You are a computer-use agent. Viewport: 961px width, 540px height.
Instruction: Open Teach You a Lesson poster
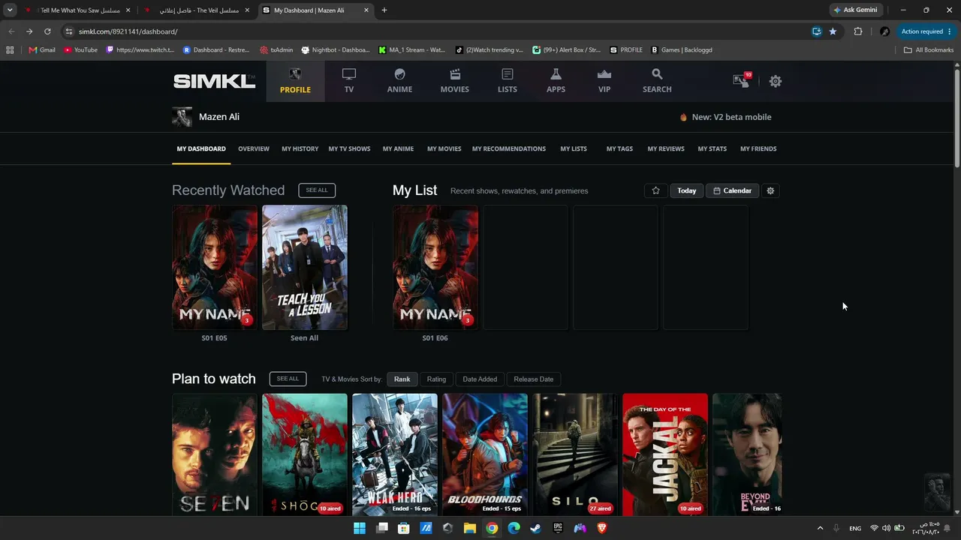(305, 267)
